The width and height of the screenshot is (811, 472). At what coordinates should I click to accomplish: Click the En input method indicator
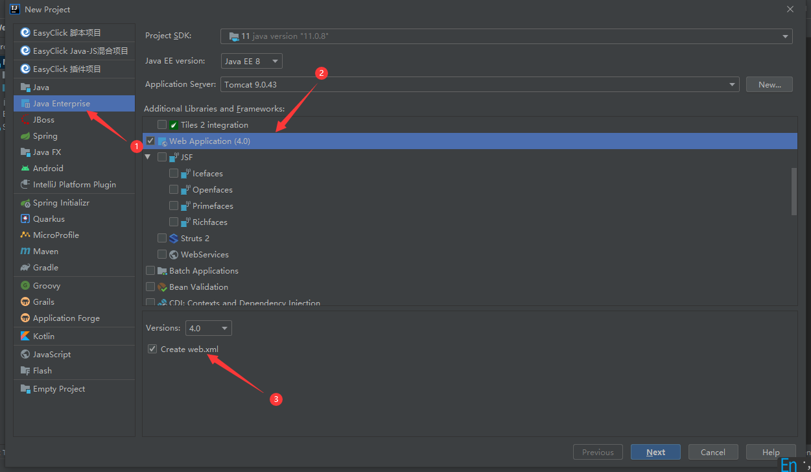coord(790,464)
